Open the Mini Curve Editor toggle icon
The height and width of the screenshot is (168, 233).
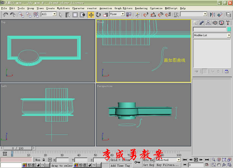point(5,154)
